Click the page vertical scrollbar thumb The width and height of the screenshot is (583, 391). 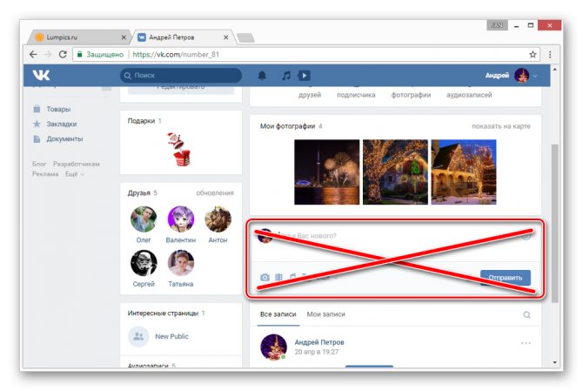coord(555,223)
